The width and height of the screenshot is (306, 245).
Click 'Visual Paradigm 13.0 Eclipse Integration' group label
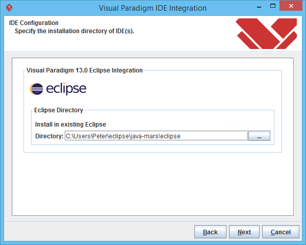[x=85, y=70]
